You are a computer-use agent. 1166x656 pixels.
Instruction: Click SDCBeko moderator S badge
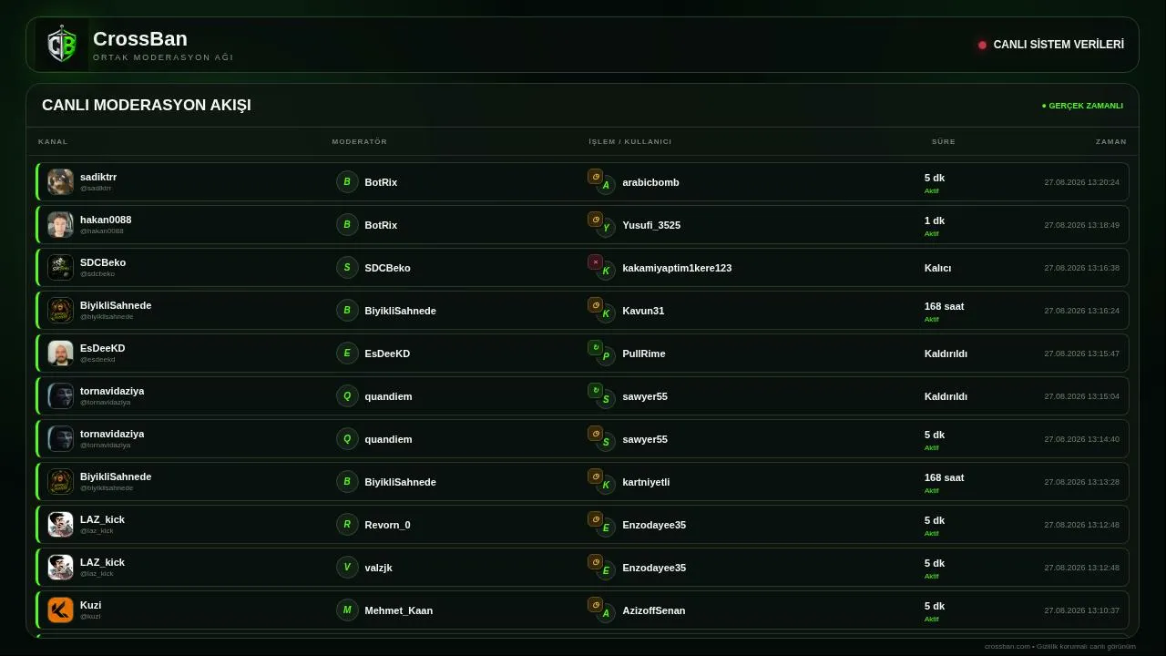[347, 267]
